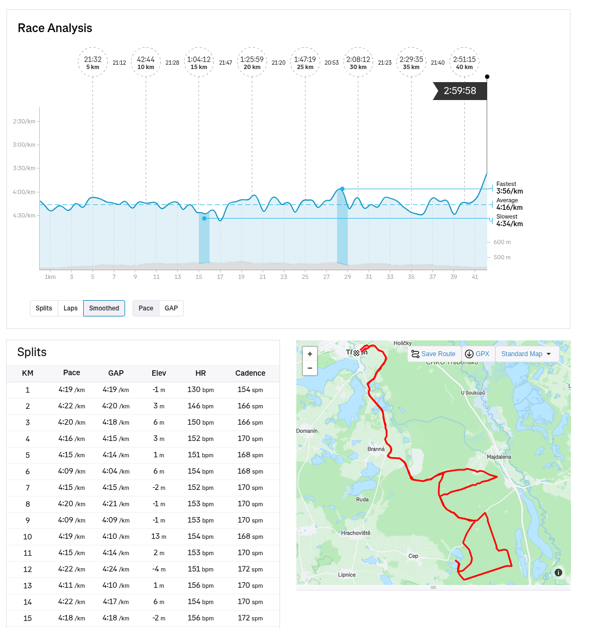
Task: Click the Save Route link
Action: click(438, 354)
